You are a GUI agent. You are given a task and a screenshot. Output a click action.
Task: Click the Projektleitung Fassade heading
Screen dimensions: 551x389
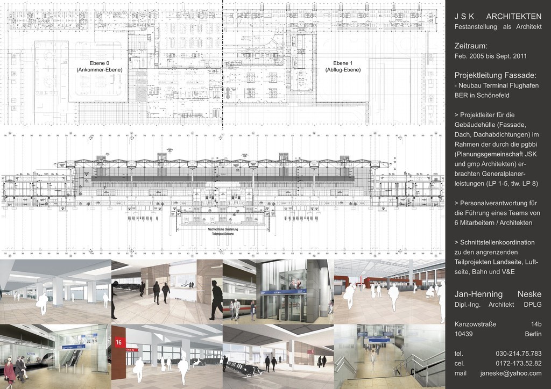495,75
